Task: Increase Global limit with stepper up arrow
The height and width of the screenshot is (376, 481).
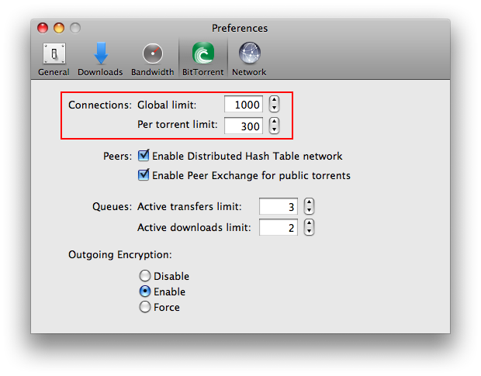Action: click(274, 100)
